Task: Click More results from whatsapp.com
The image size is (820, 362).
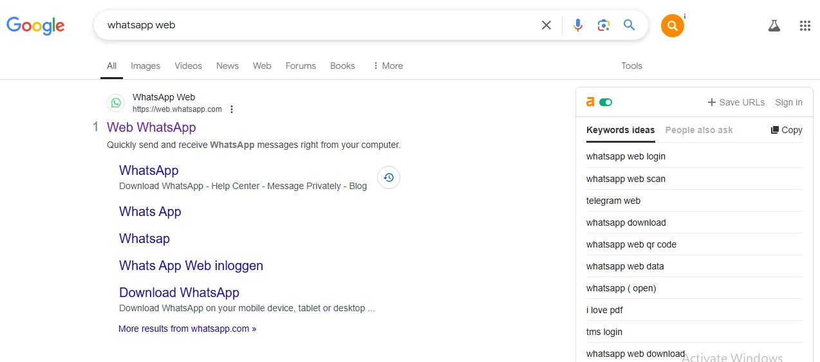Action: [x=187, y=329]
